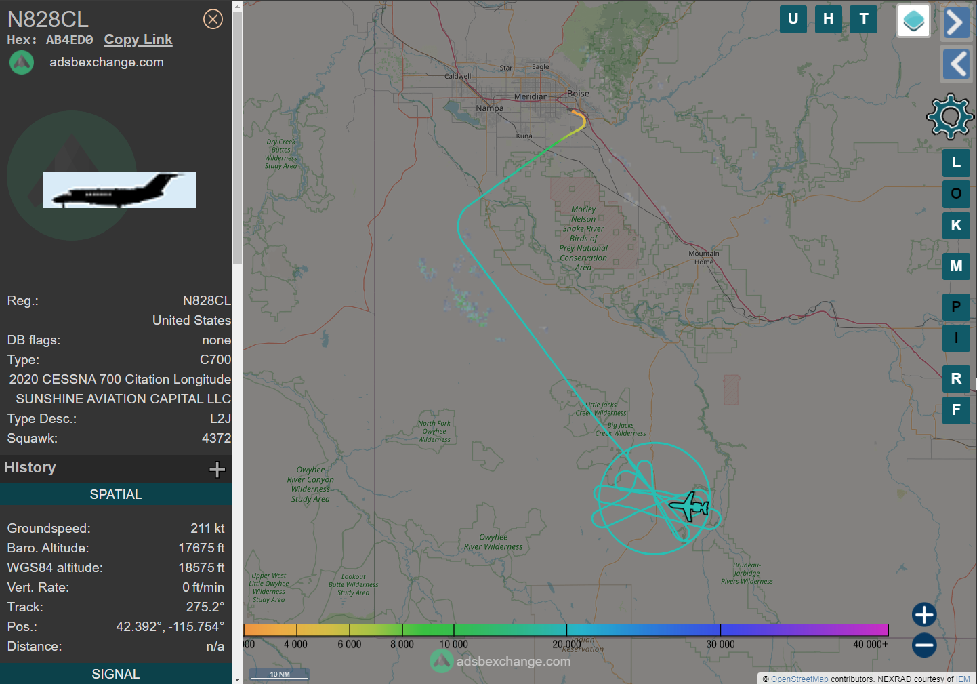The width and height of the screenshot is (977, 684).
Task: Click the scrollbar down arrow
Action: point(237,679)
